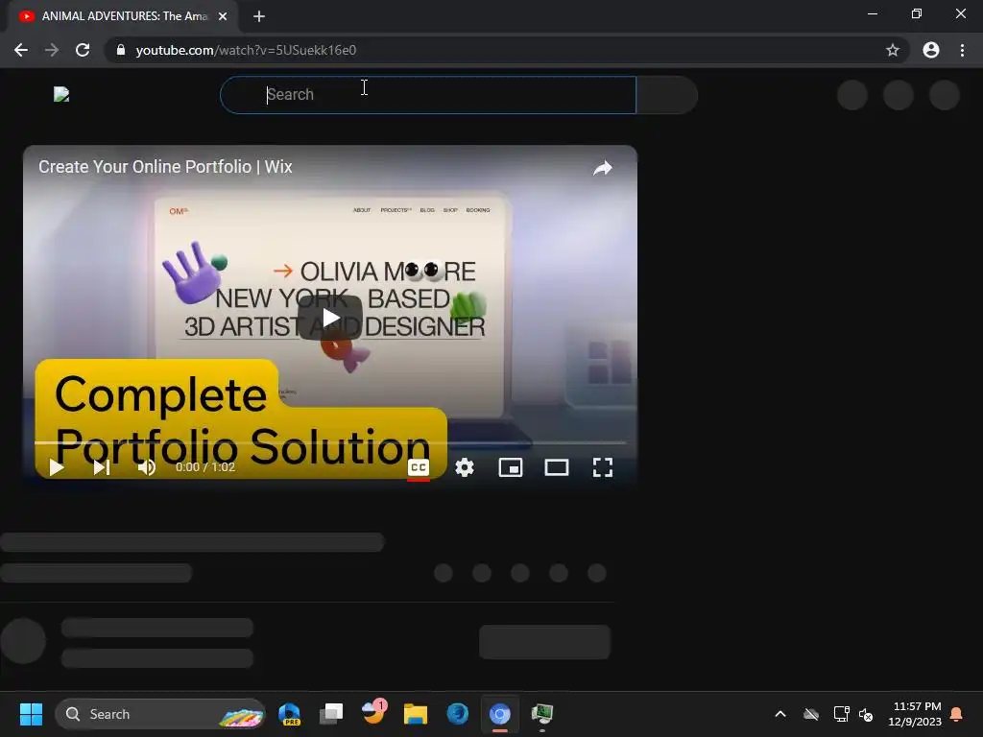Bookmark this page with the star icon
This screenshot has height=737, width=983.
tap(893, 50)
